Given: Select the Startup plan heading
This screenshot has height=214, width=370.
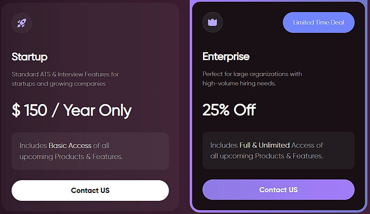Looking at the screenshot, I should [29, 57].
